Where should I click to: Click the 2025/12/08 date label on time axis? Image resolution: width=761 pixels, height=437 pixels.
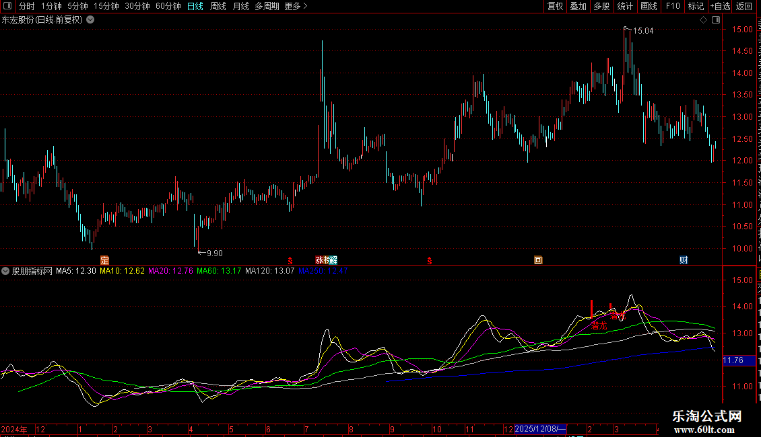[540, 429]
